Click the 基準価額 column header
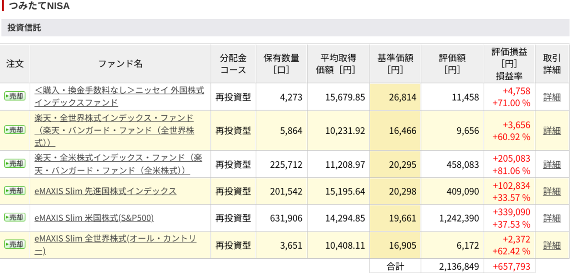Screen dimensions: 570x274 pos(395,64)
